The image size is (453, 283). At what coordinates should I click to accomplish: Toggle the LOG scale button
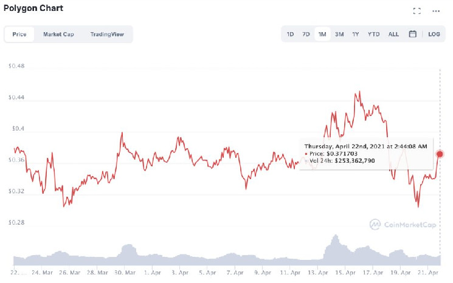pyautogui.click(x=434, y=34)
